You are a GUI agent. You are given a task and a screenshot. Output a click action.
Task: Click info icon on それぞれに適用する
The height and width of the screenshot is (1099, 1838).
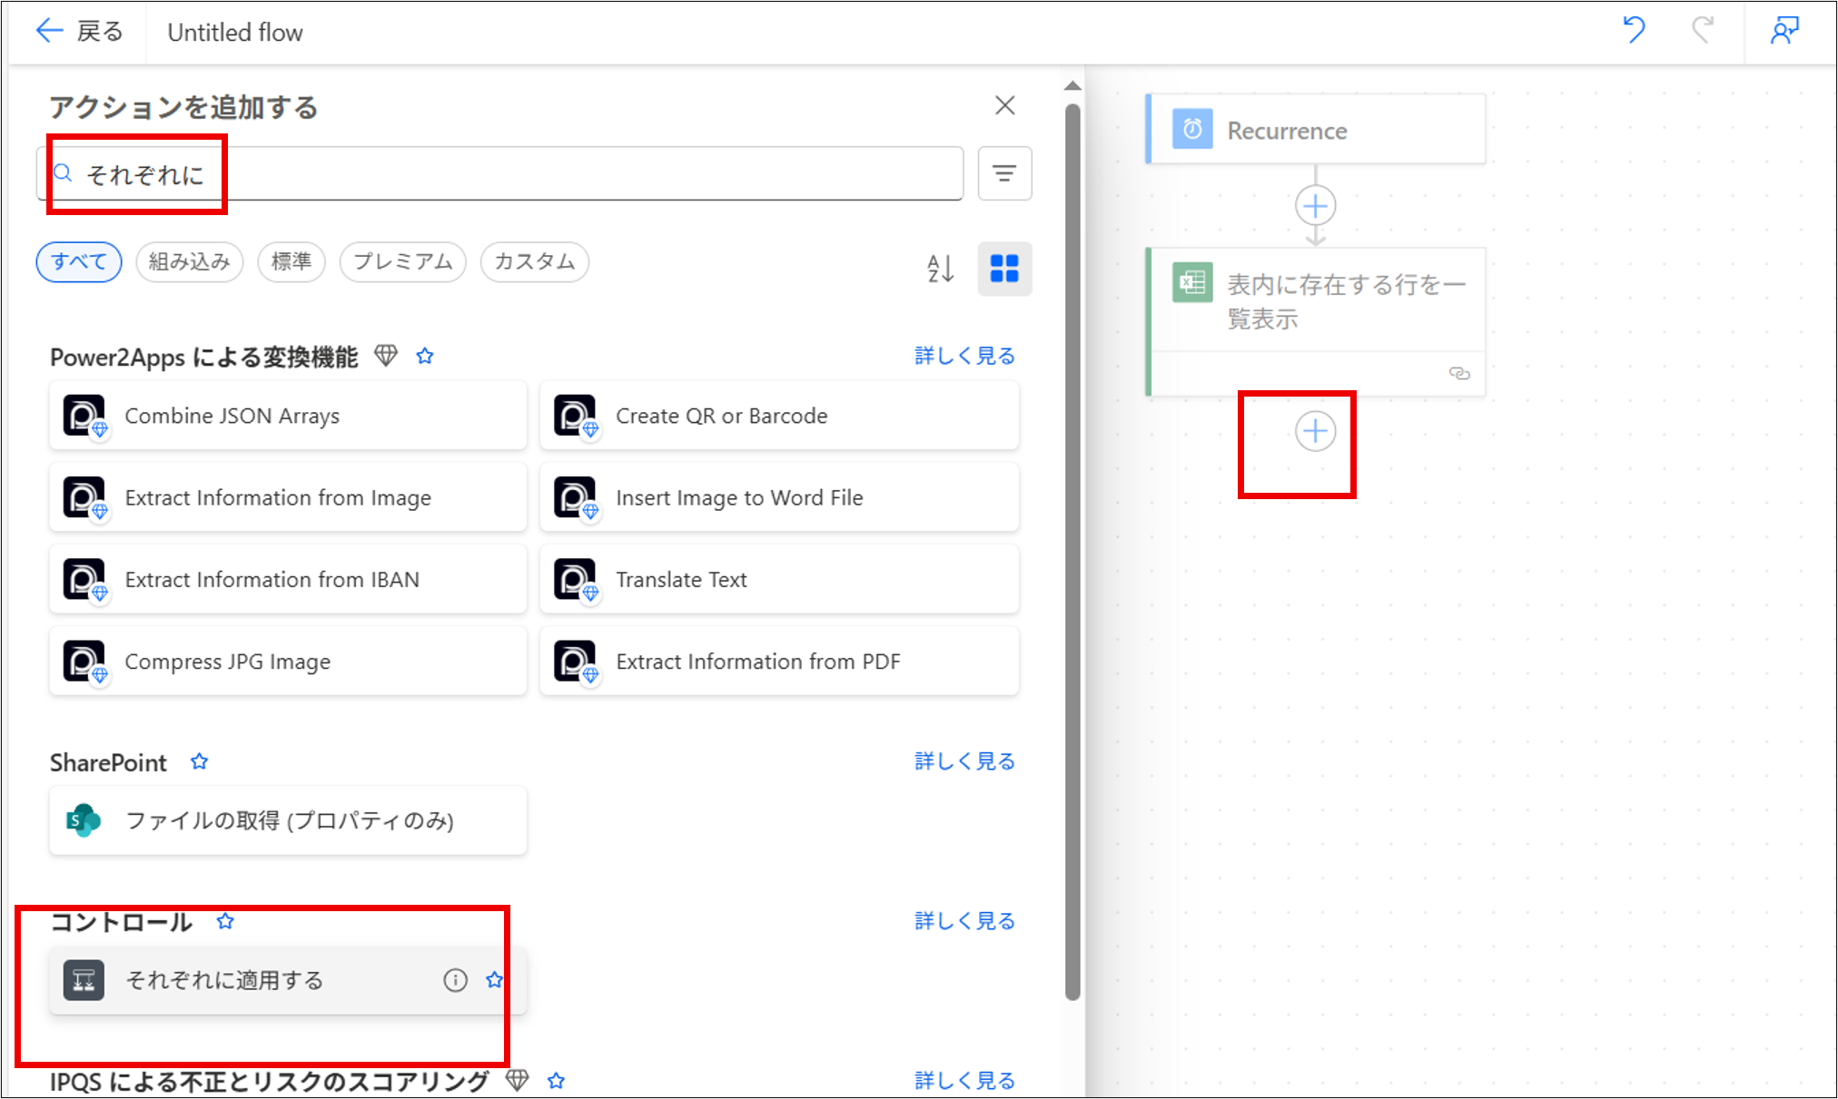(455, 980)
